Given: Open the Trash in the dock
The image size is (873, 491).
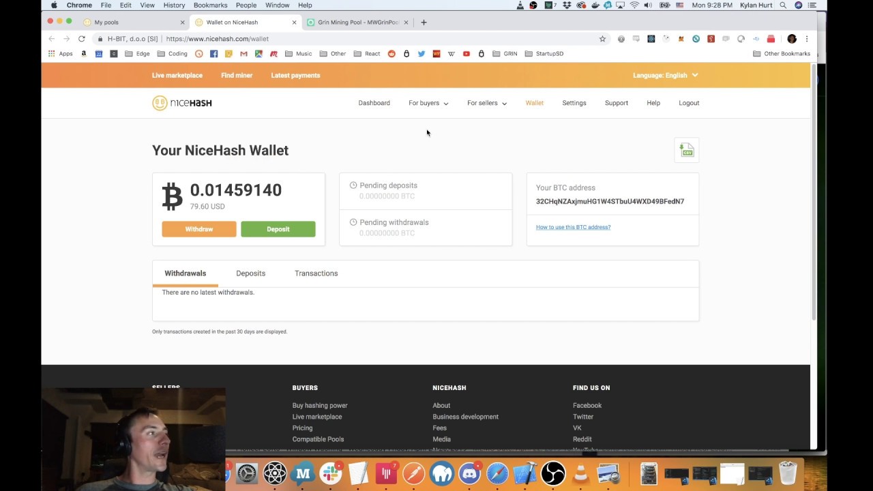Looking at the screenshot, I should [788, 473].
